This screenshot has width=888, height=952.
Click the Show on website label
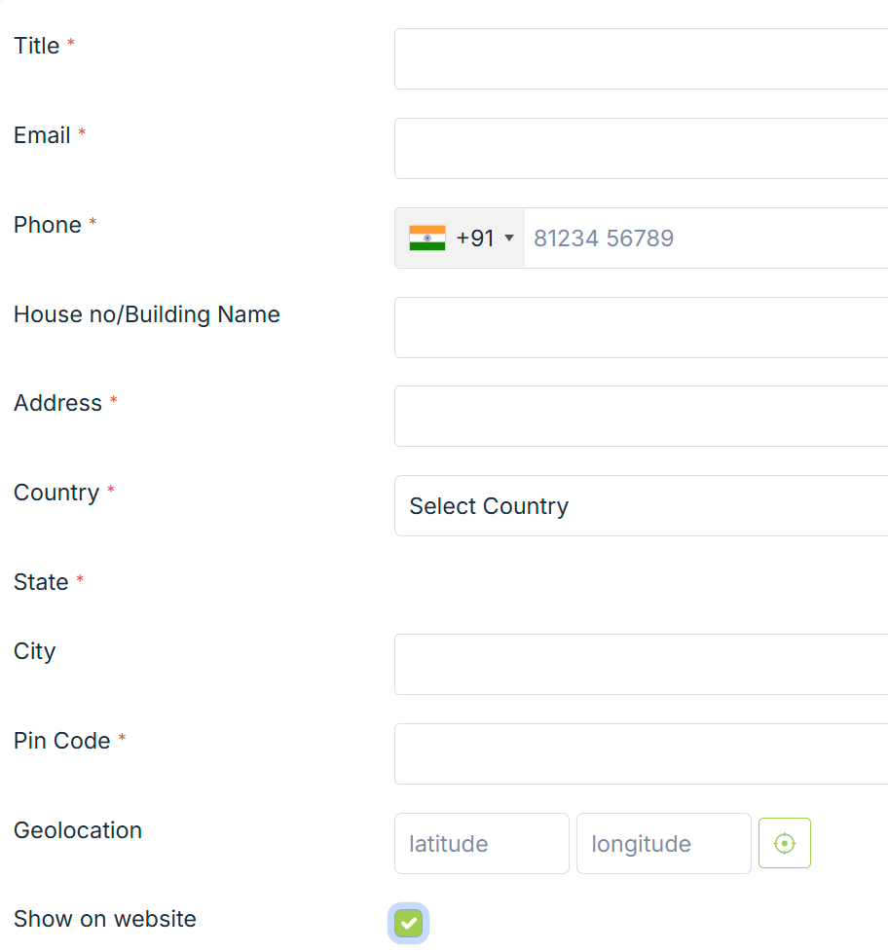click(x=105, y=919)
